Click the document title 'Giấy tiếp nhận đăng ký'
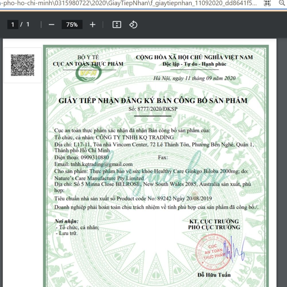287x287 pixels. (153, 100)
